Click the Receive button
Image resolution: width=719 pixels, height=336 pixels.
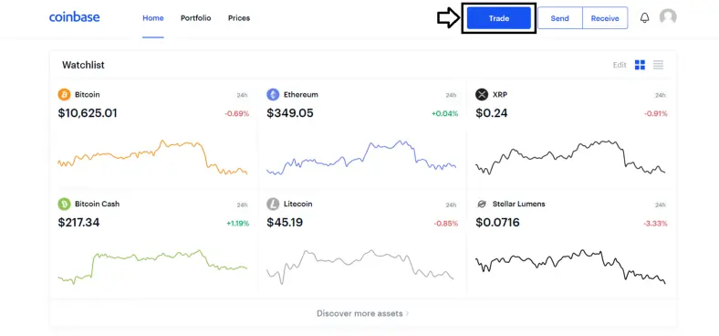coord(605,18)
